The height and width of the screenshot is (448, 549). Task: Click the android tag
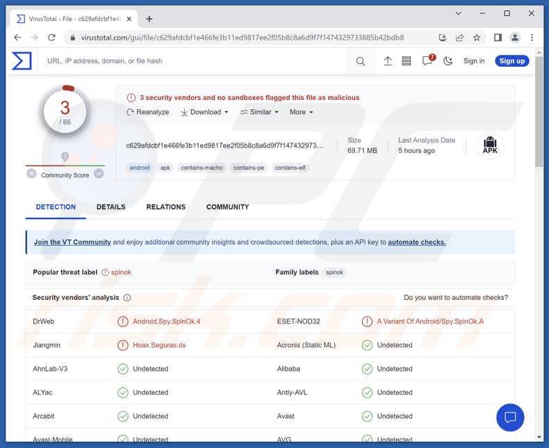click(140, 168)
